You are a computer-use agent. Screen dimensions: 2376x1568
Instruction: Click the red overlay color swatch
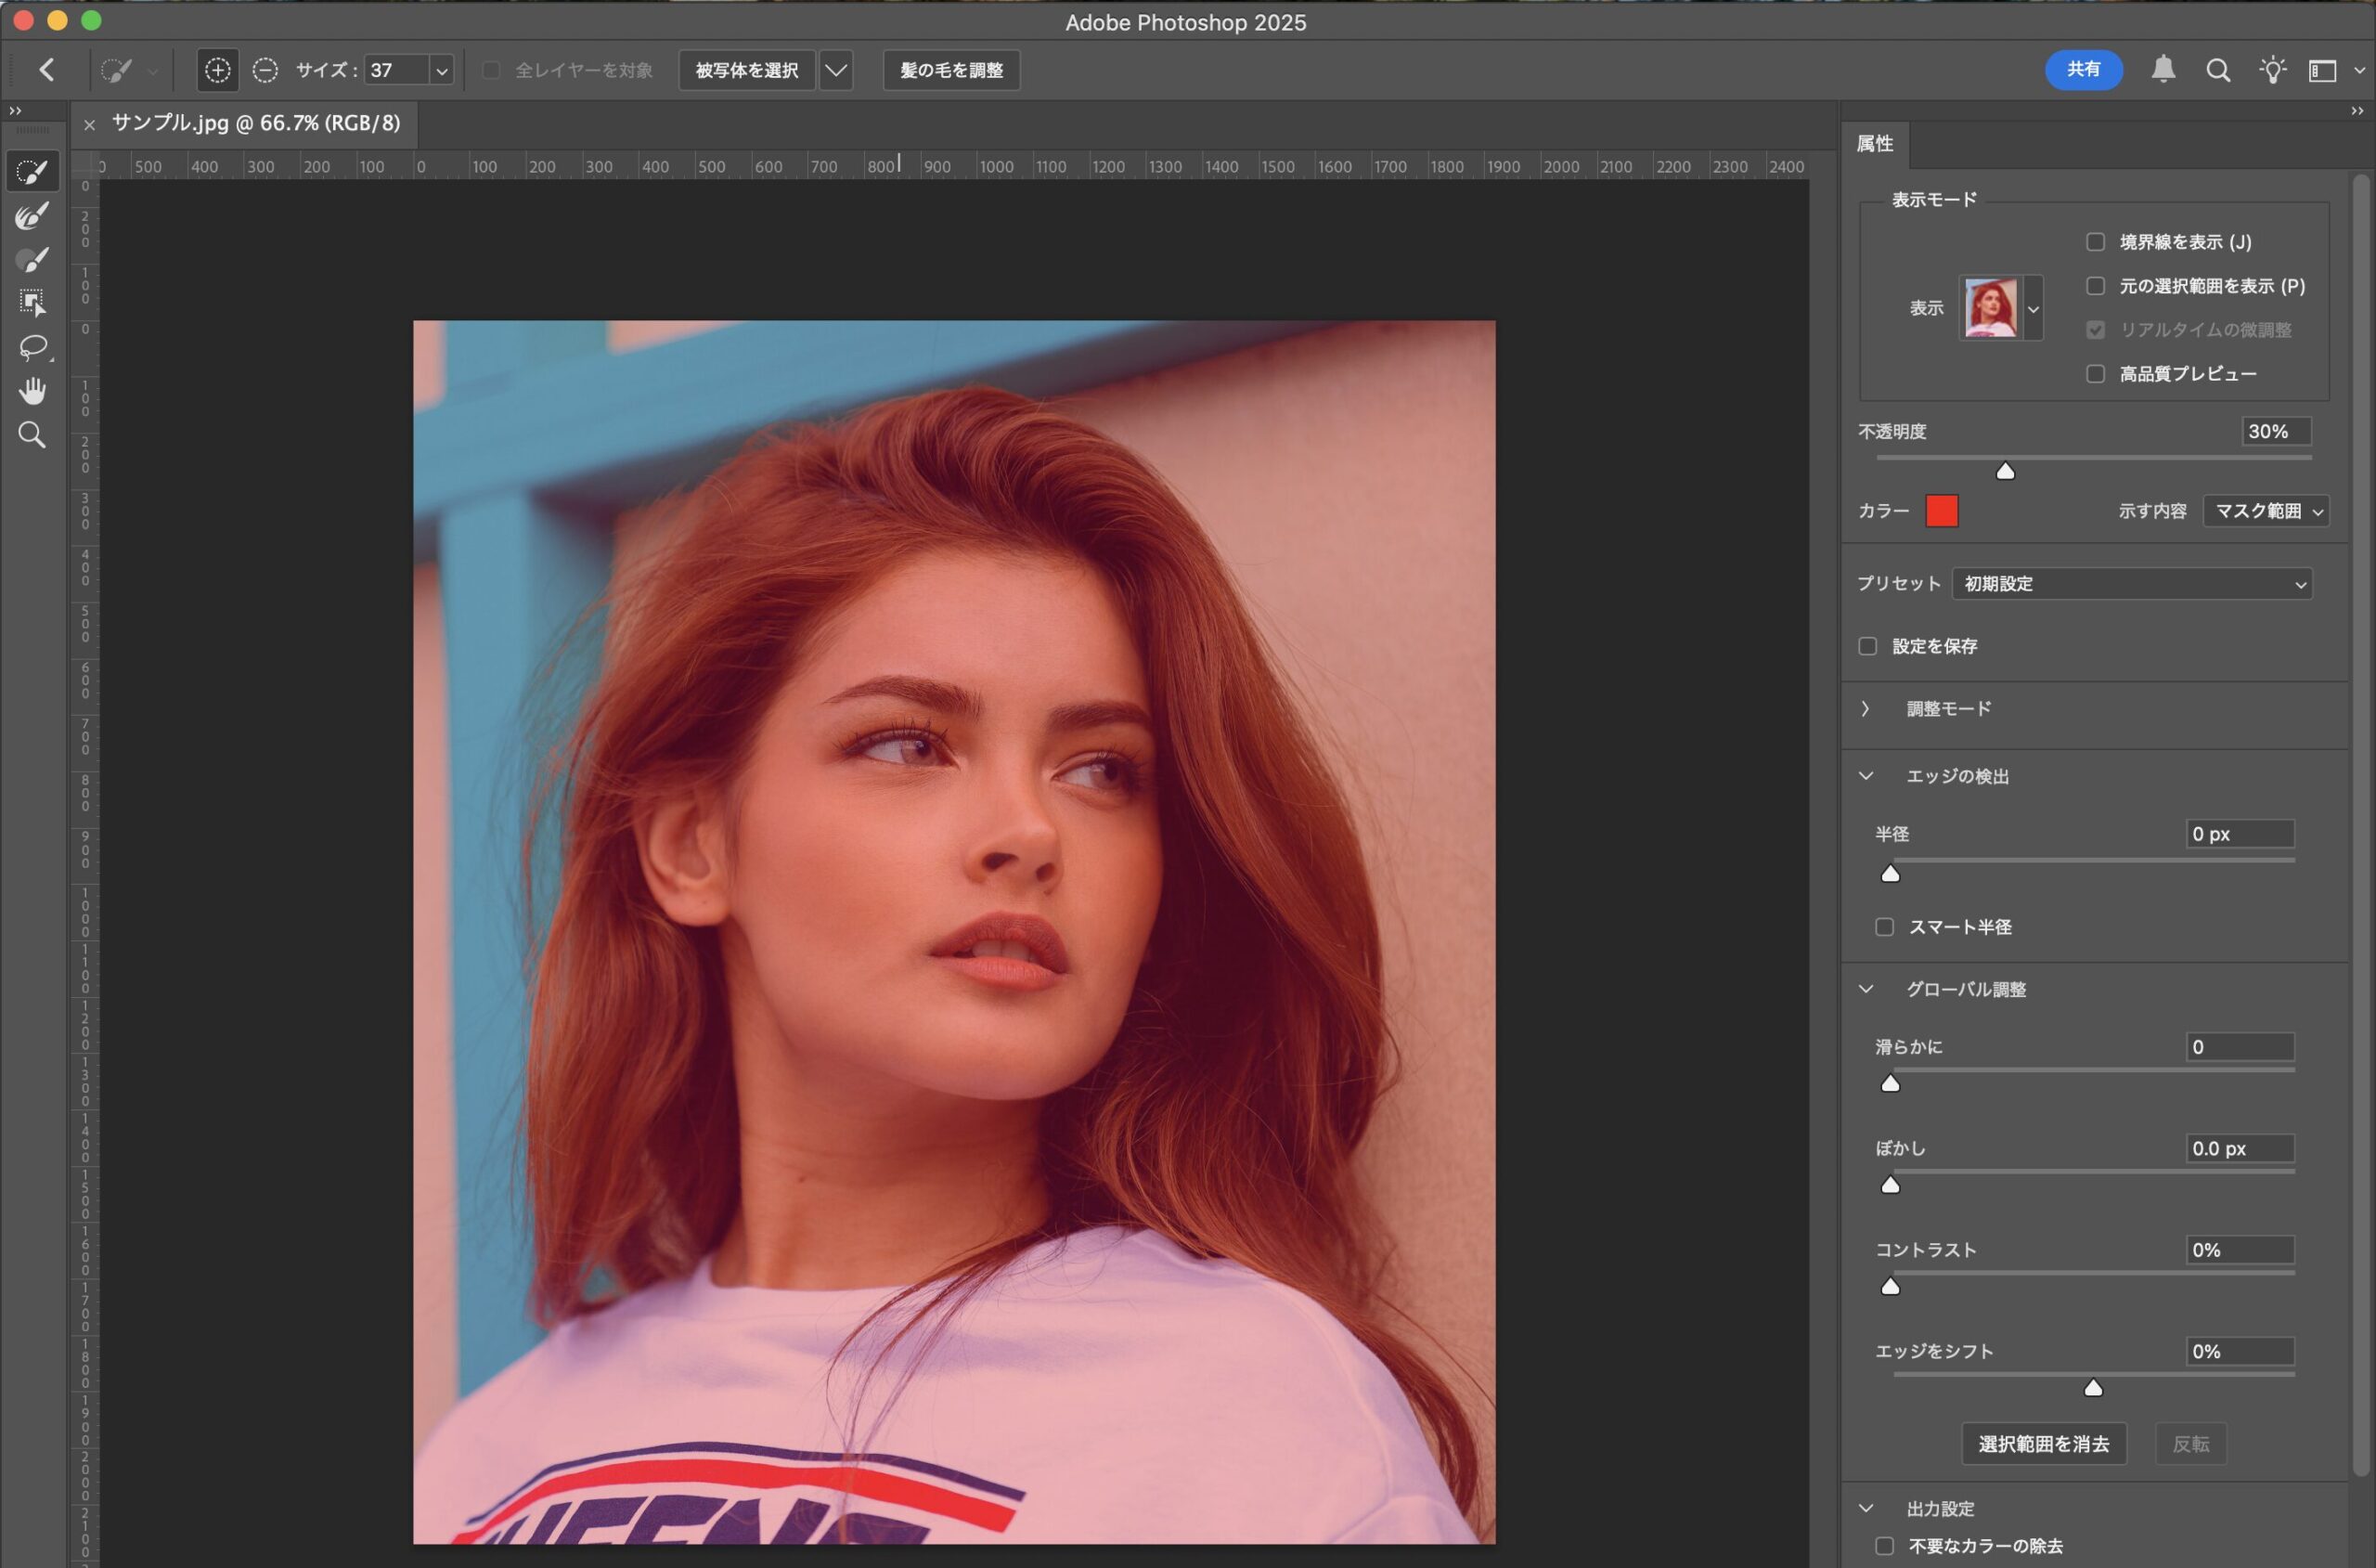(1942, 511)
